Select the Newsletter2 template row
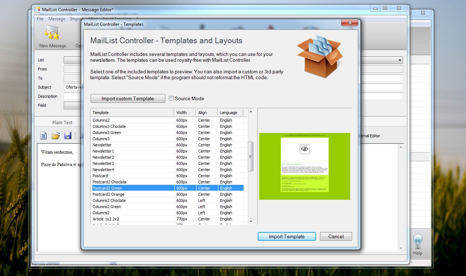Viewport: 466px width, 276px height. click(167, 157)
